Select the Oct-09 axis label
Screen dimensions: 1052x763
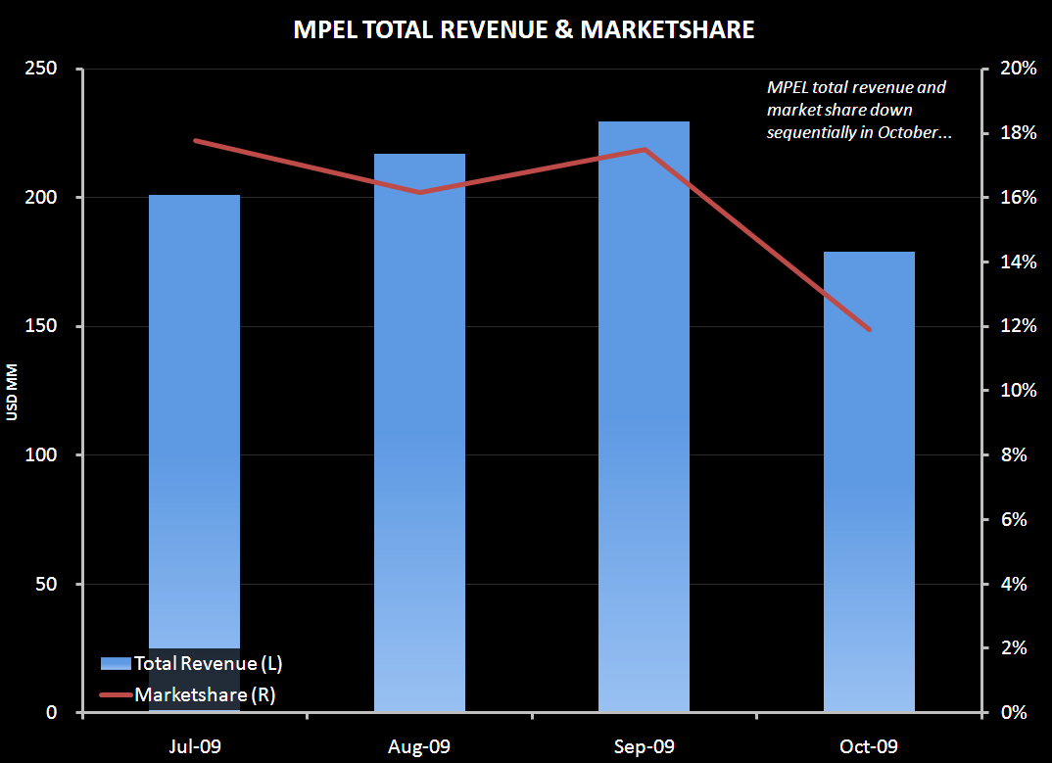tap(866, 746)
